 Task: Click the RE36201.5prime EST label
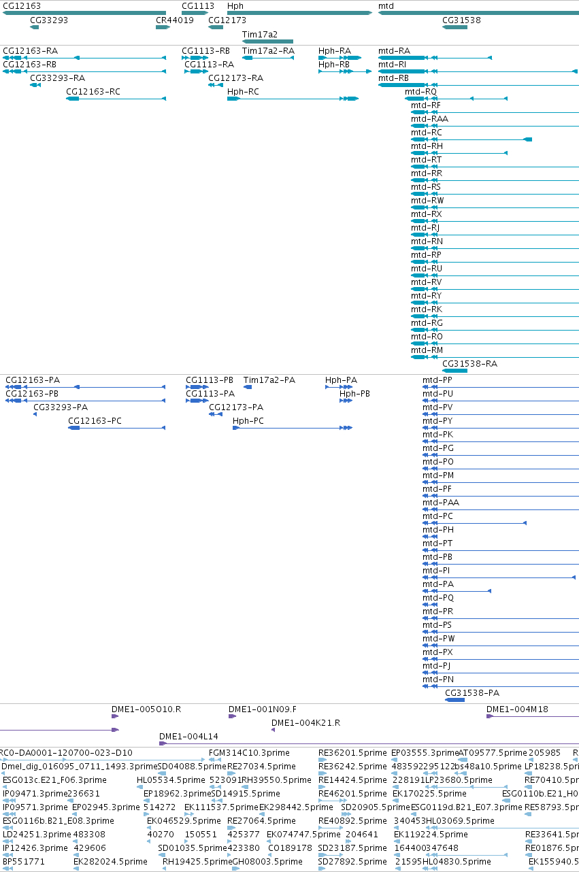352,753
